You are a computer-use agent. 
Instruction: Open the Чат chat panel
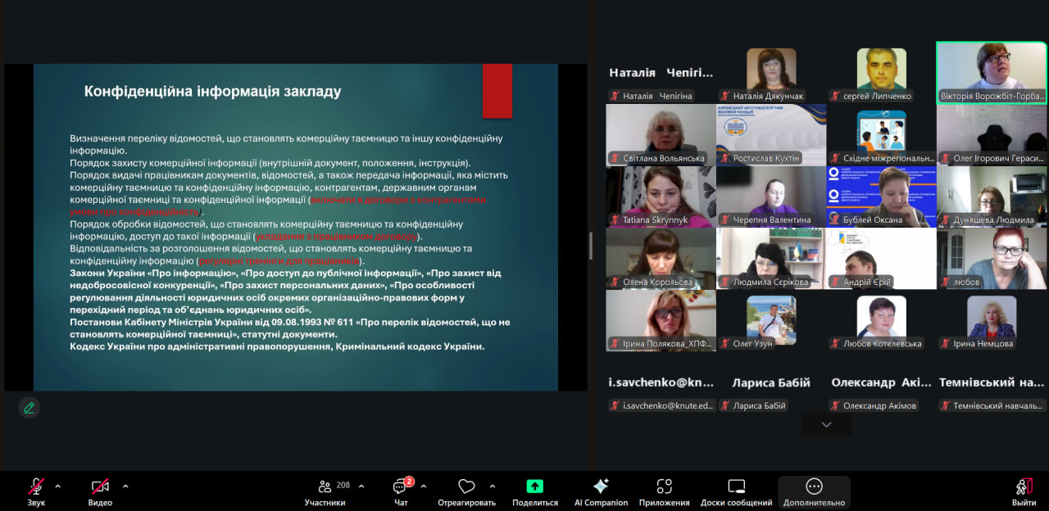point(401,486)
